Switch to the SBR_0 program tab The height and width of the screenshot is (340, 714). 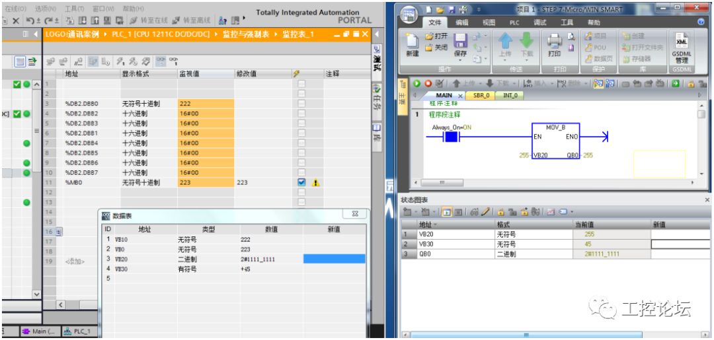tap(481, 96)
